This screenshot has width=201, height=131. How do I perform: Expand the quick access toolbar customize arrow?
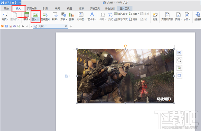click(x=31, y=26)
